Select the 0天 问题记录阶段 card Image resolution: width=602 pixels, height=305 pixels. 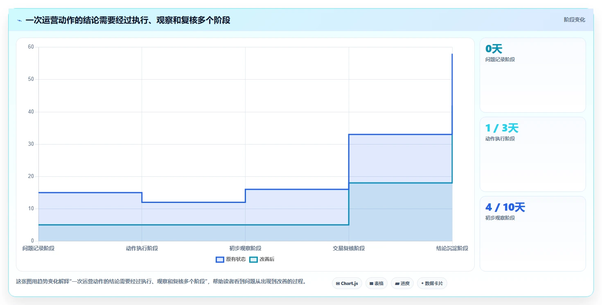533,75
